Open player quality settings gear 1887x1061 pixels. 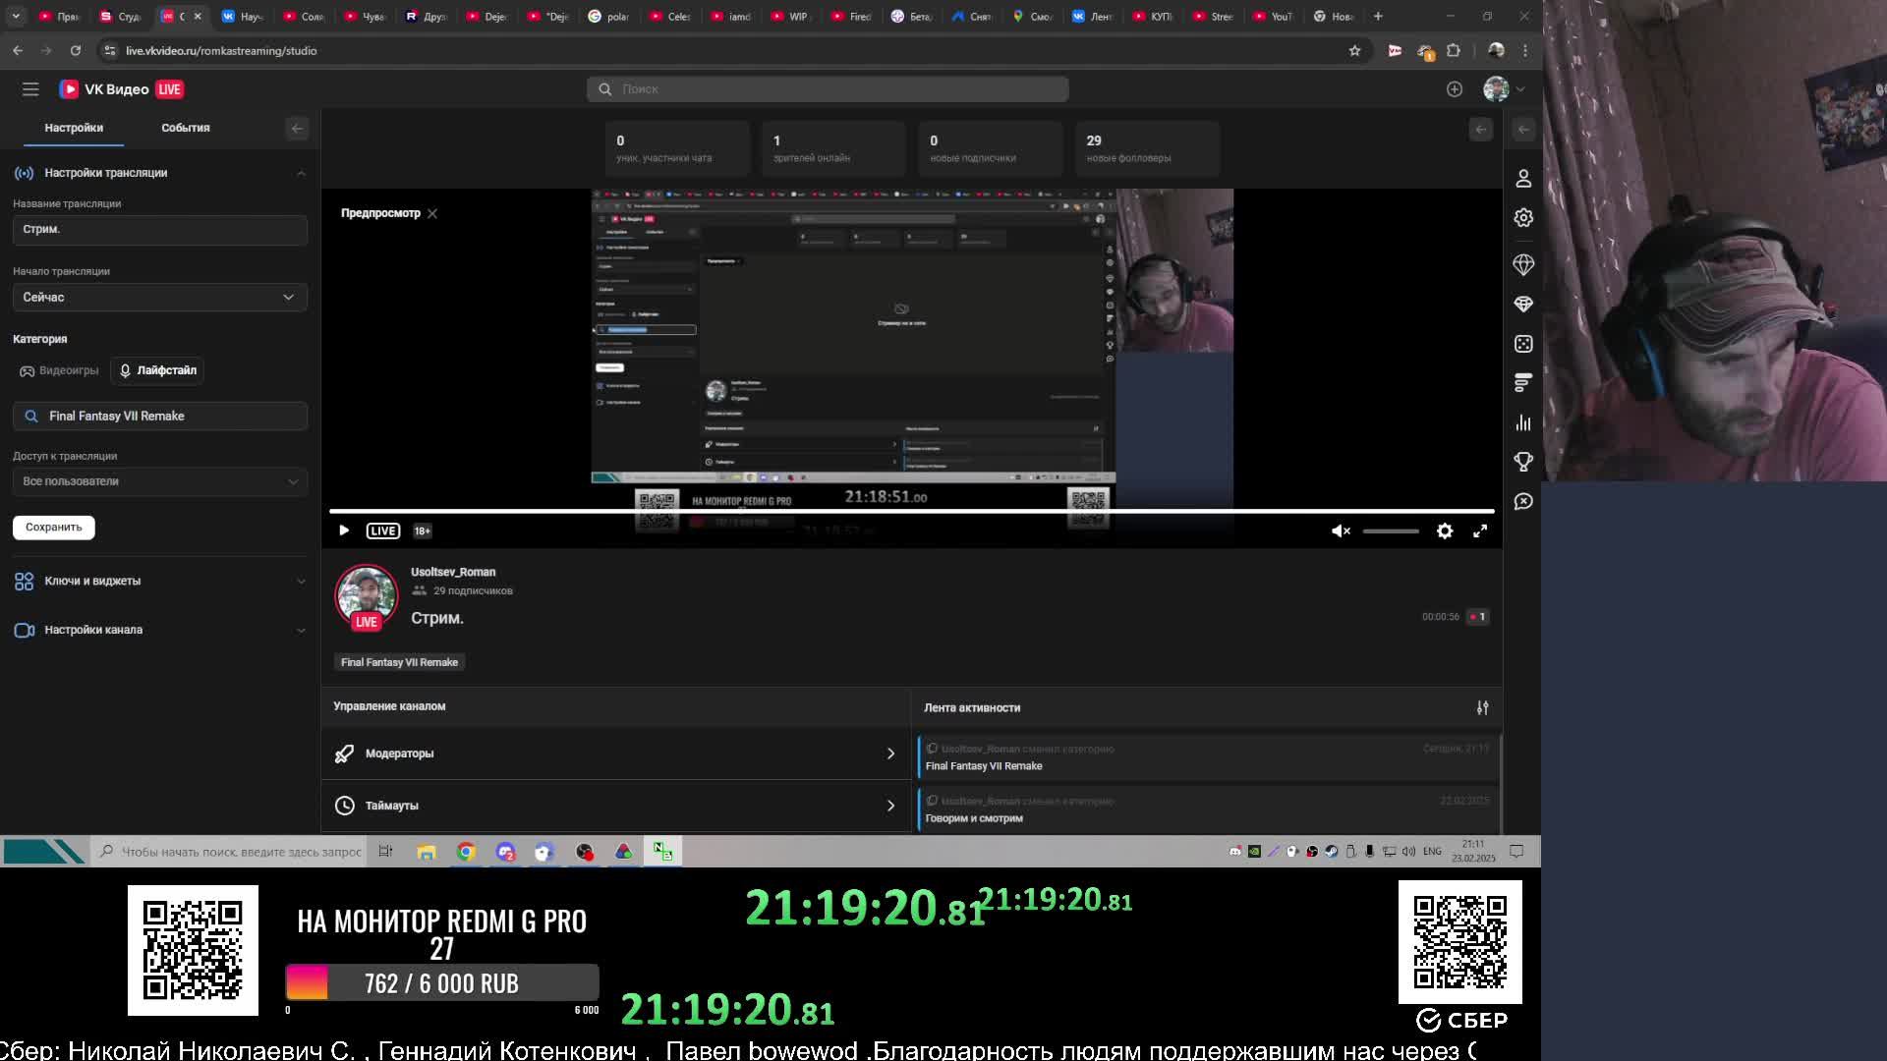click(1445, 530)
